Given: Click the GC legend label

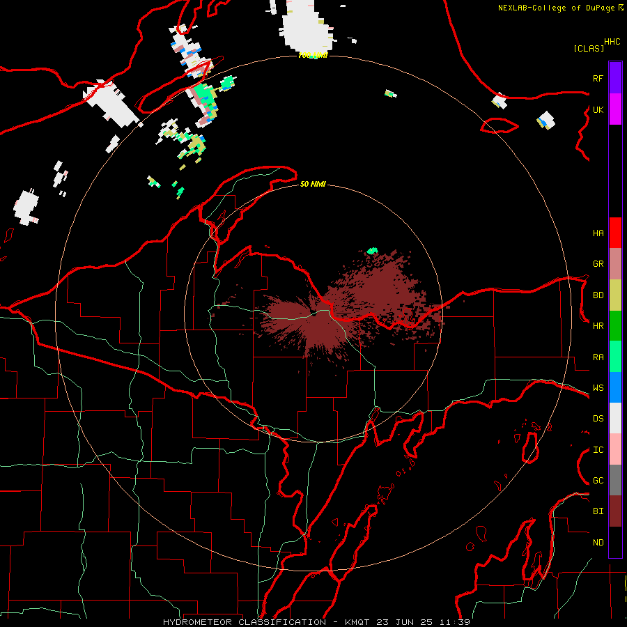Looking at the screenshot, I should [x=598, y=481].
